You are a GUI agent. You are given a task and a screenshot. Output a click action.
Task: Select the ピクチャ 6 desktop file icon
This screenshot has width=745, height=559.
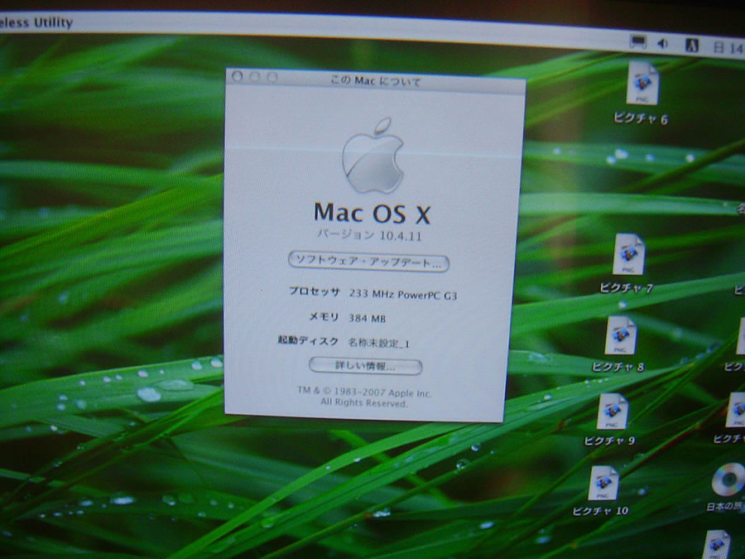point(642,84)
